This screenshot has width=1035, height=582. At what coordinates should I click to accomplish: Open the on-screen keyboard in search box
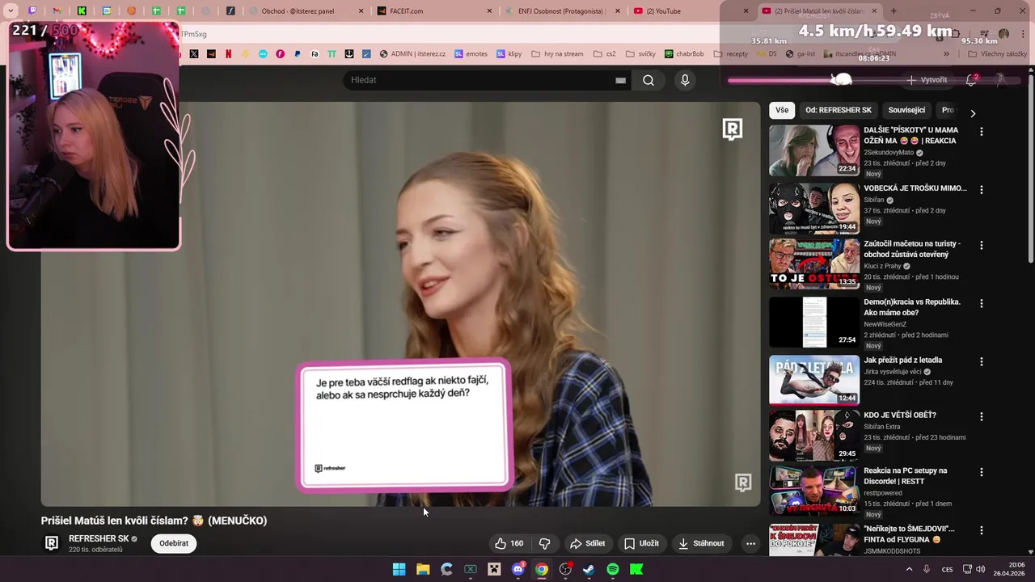pyautogui.click(x=620, y=80)
